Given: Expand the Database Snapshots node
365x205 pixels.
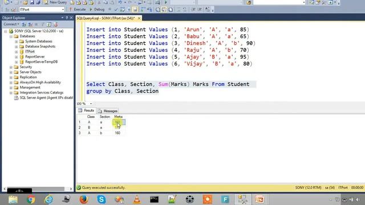Looking at the screenshot, I should 17,47.
